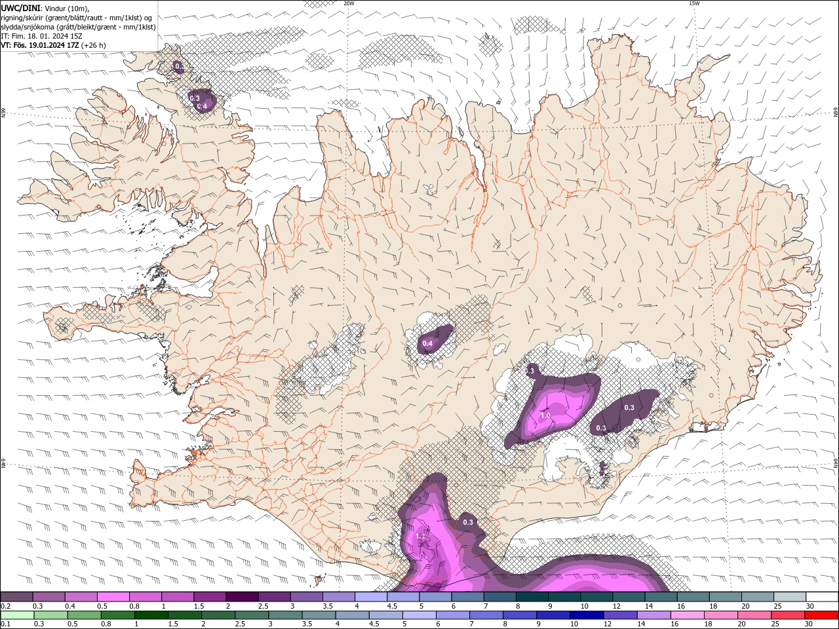
Task: Select the darkest mauve 0.2–0.3 upper legend swatch
Action: [16, 597]
